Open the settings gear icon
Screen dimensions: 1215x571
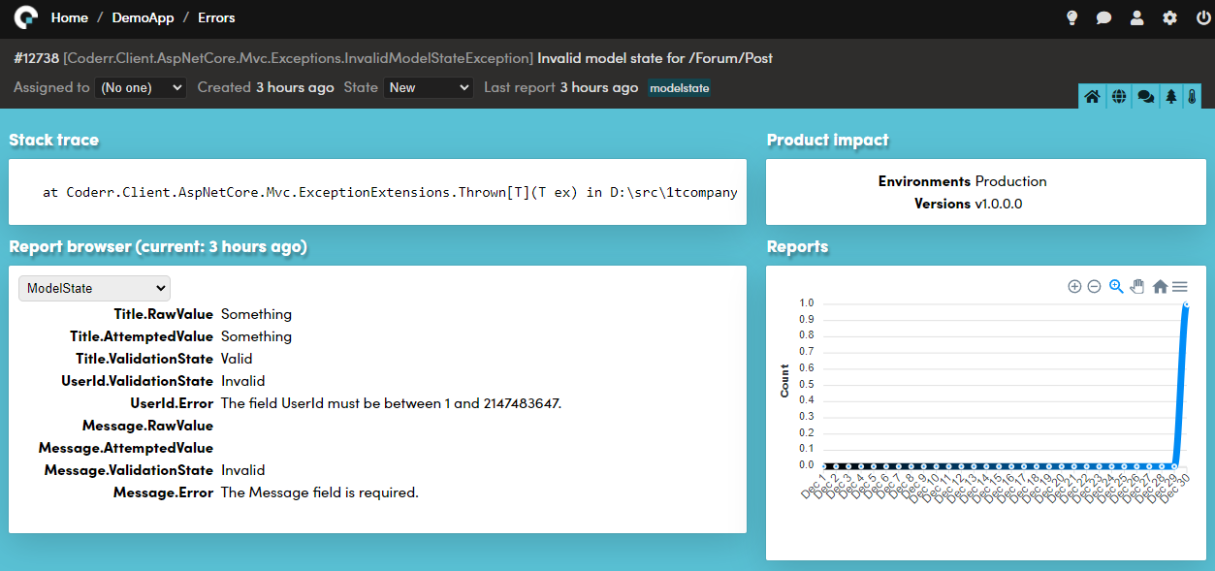(1170, 17)
